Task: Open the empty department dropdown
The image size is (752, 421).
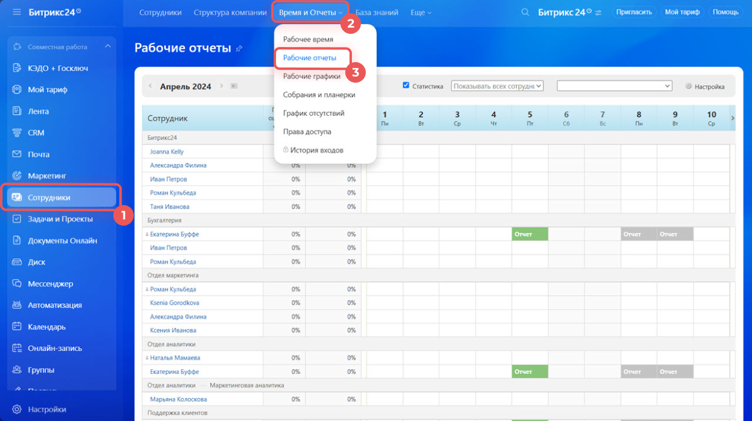Action: [615, 86]
